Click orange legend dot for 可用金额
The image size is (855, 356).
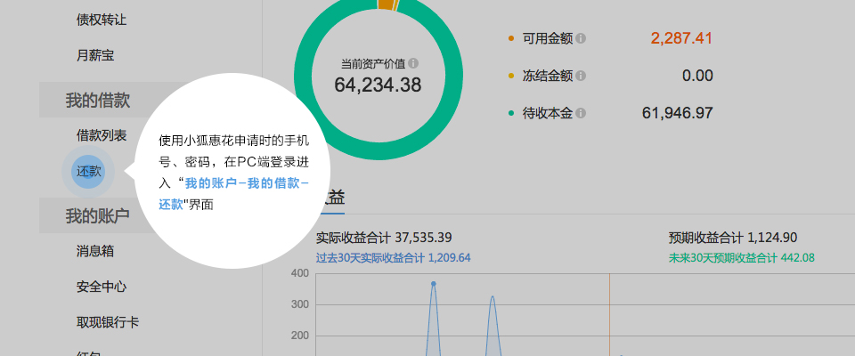coord(511,38)
